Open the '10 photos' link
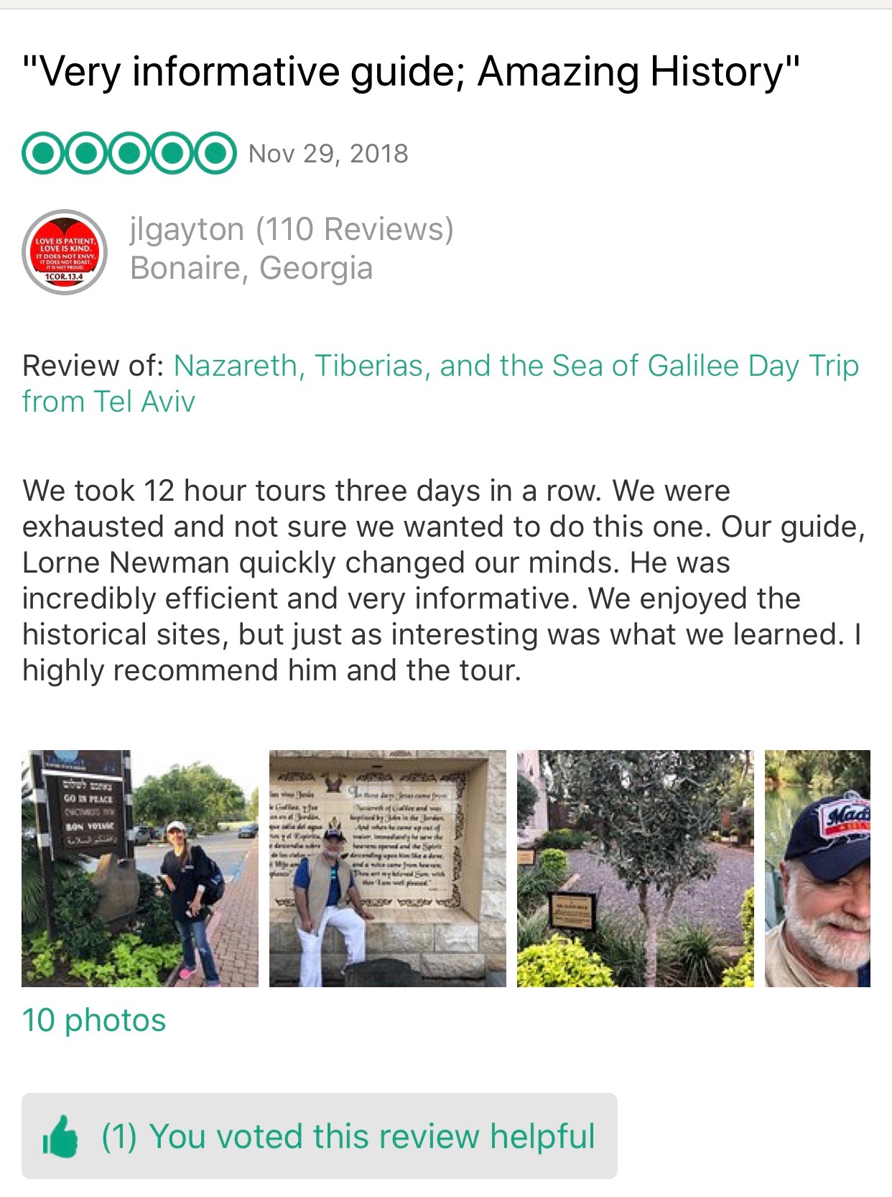The width and height of the screenshot is (892, 1197). tap(94, 1020)
